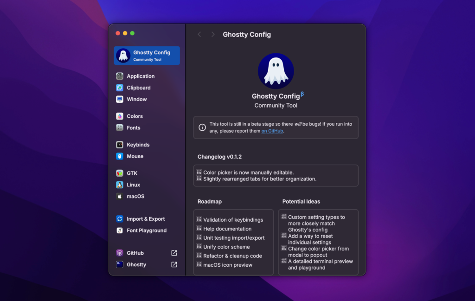
Task: Switch to the Font Playground tab
Action: (x=146, y=231)
